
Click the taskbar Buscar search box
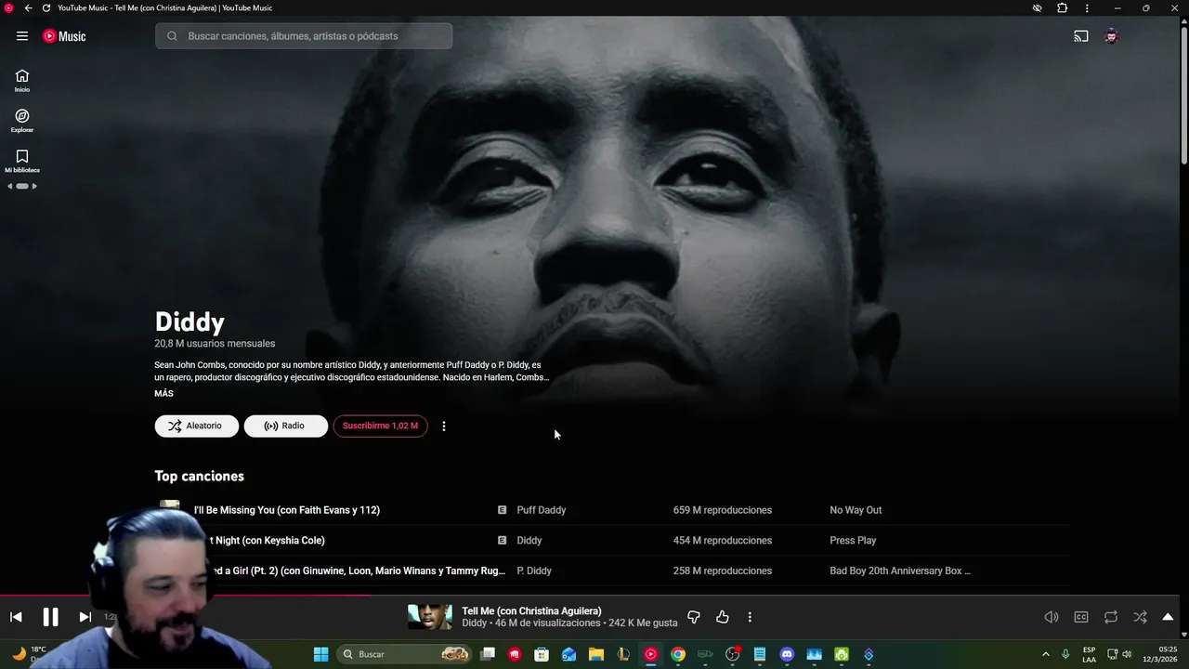click(404, 654)
